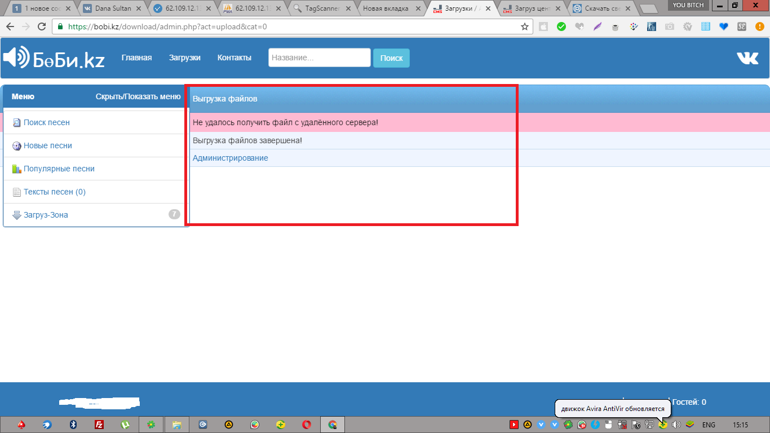770x433 pixels.
Task: Open the Контакты navigation item
Action: click(234, 58)
